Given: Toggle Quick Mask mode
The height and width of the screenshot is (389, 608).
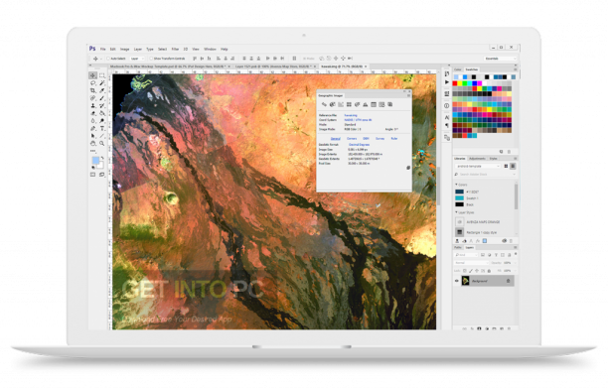Looking at the screenshot, I should pyautogui.click(x=92, y=175).
